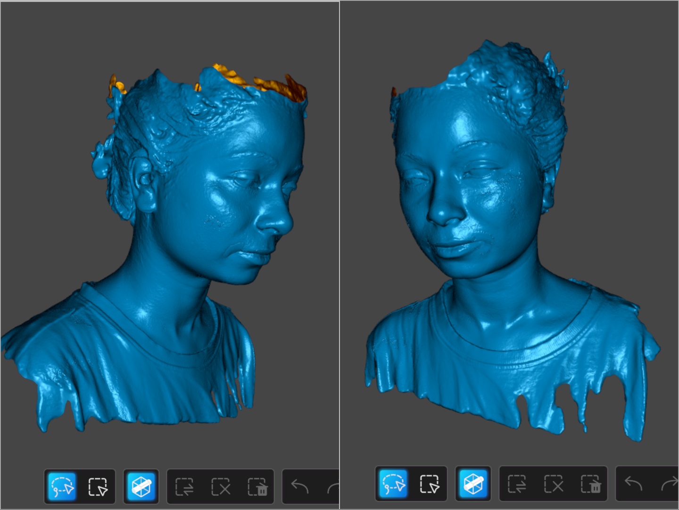Choose rectangle selection tool in right panel
679x510 pixels.
click(x=429, y=484)
